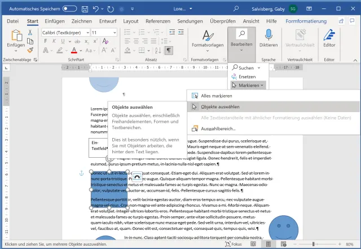Viewport: 361px width, 249px height.
Task: Toggle the Automatisches Speichern switch
Action: point(69,9)
